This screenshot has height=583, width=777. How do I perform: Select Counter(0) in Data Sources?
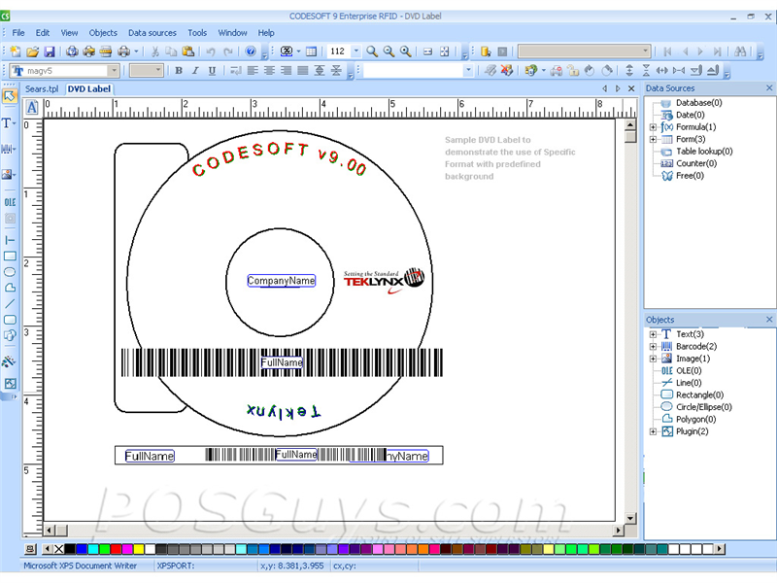696,163
